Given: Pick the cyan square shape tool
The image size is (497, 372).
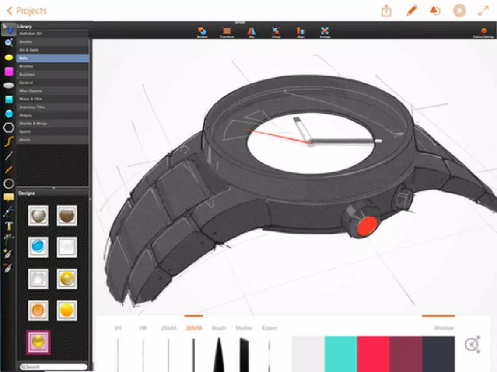Looking at the screenshot, I should click(x=9, y=100).
